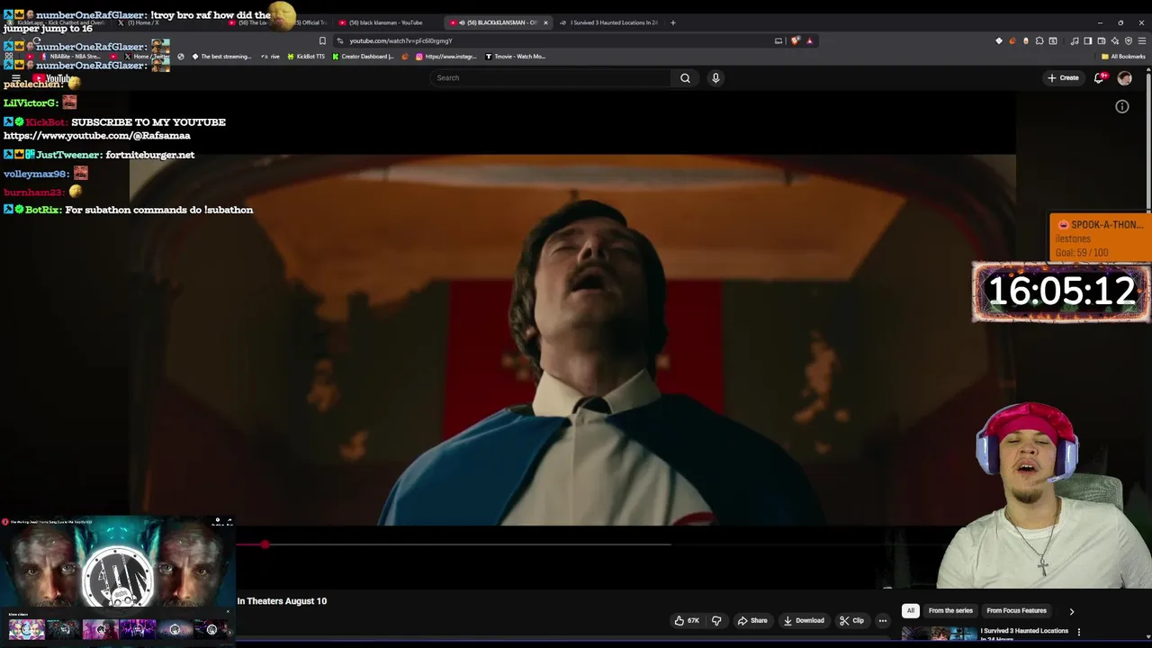The height and width of the screenshot is (648, 1152).
Task: Close the BLACKkKLANSMAN tab
Action: tap(545, 22)
